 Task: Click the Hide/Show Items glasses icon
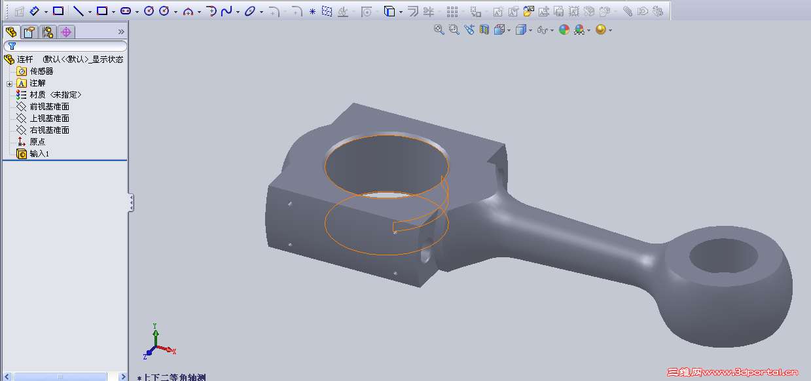coord(542,31)
